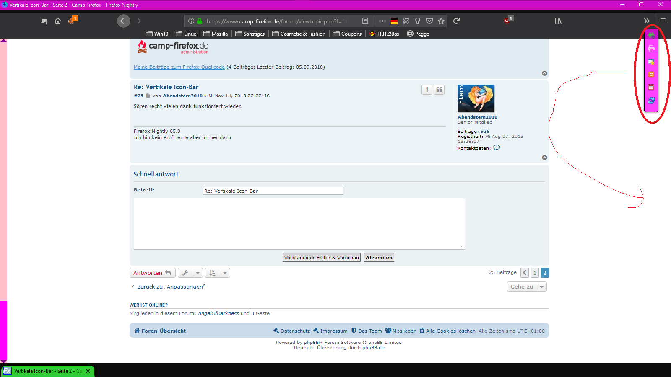The width and height of the screenshot is (671, 377).
Task: Click the red column-layout icon in the vertical bar
Action: tap(651, 88)
